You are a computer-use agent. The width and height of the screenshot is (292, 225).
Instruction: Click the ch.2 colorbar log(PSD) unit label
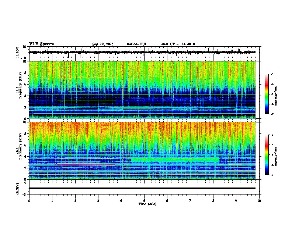276,156
